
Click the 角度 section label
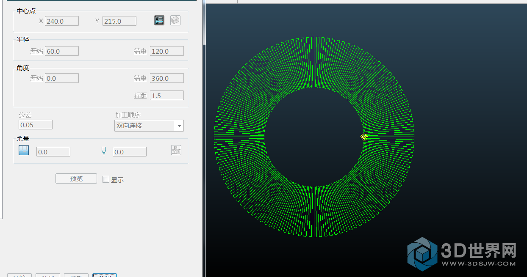click(x=23, y=68)
